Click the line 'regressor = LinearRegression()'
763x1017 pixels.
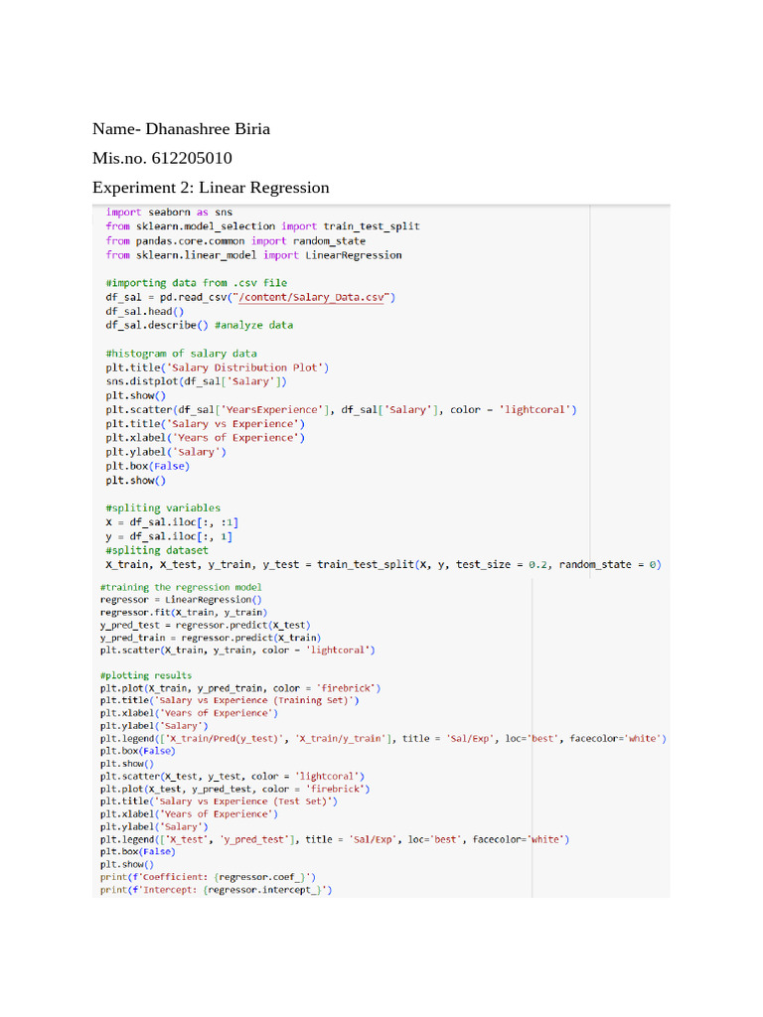point(181,600)
